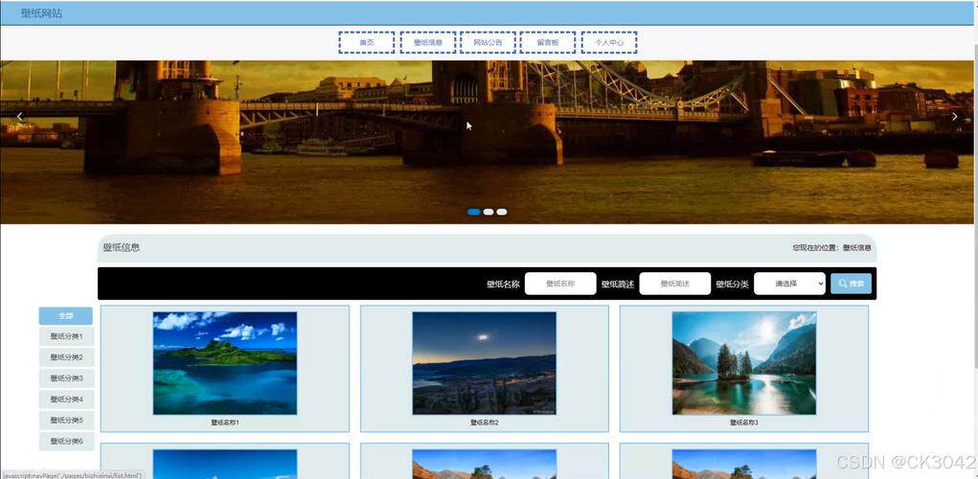978x479 pixels.
Task: Open the 壁纸名称2 night desert thumbnail
Action: coord(484,363)
